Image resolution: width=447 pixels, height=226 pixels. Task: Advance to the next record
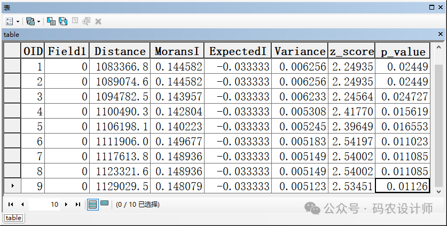pyautogui.click(x=66, y=204)
